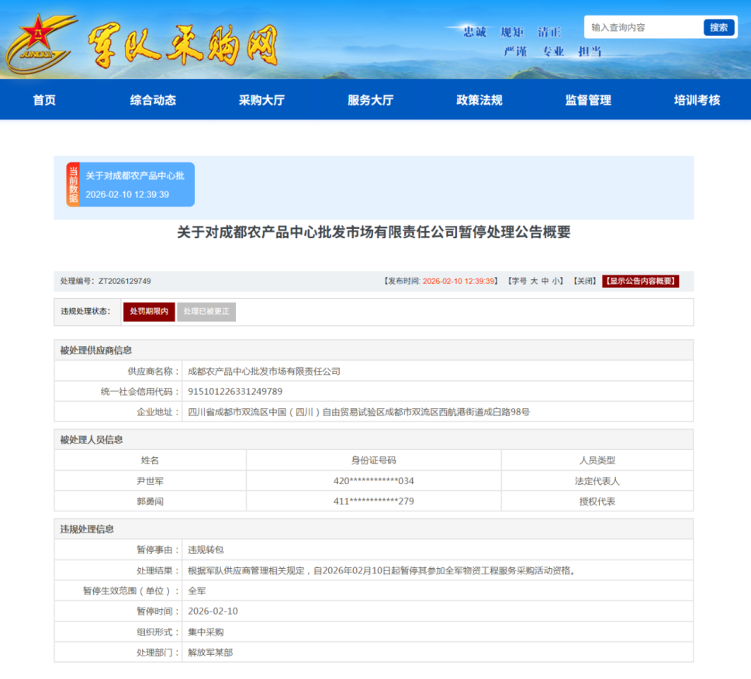Visit the 培训考核 menu section
Screen dimensions: 751x679
coord(697,100)
